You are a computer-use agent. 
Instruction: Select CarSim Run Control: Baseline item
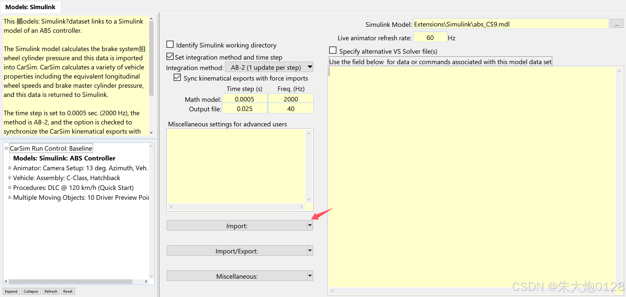[51, 148]
